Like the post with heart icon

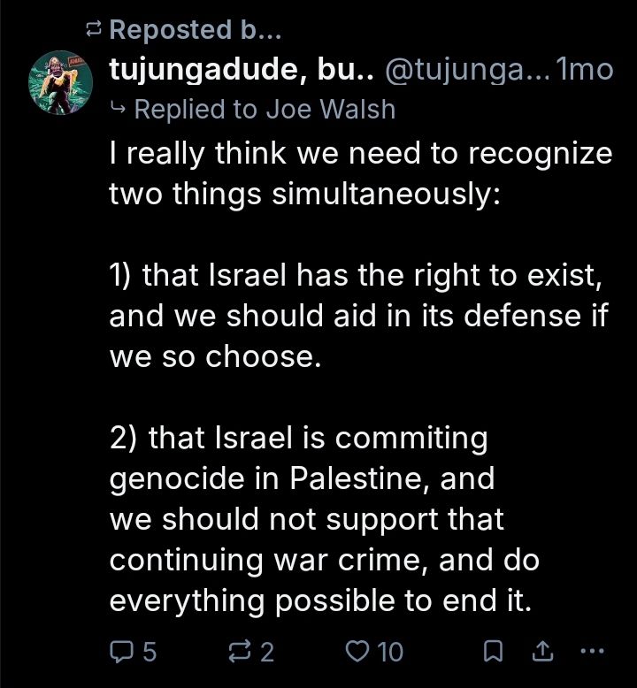pyautogui.click(x=357, y=651)
